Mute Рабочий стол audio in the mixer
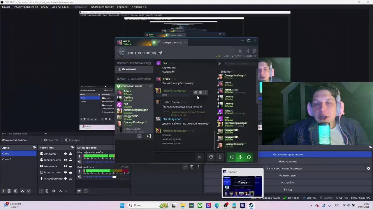The height and width of the screenshot is (210, 373). [80, 177]
